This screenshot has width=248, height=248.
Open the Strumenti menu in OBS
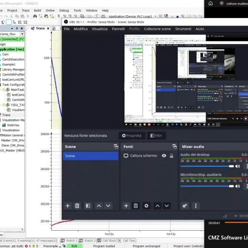[x=183, y=29]
